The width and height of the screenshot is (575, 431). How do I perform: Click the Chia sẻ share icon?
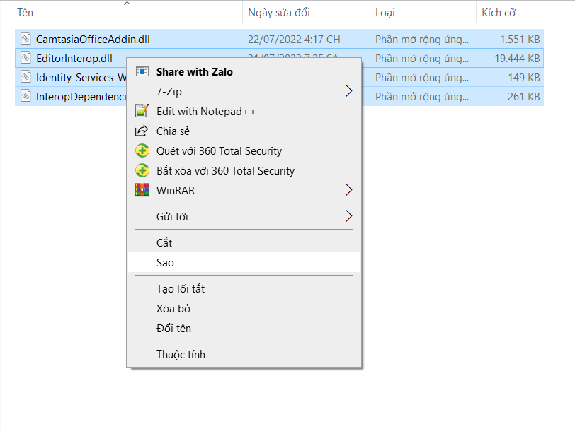[x=141, y=131]
